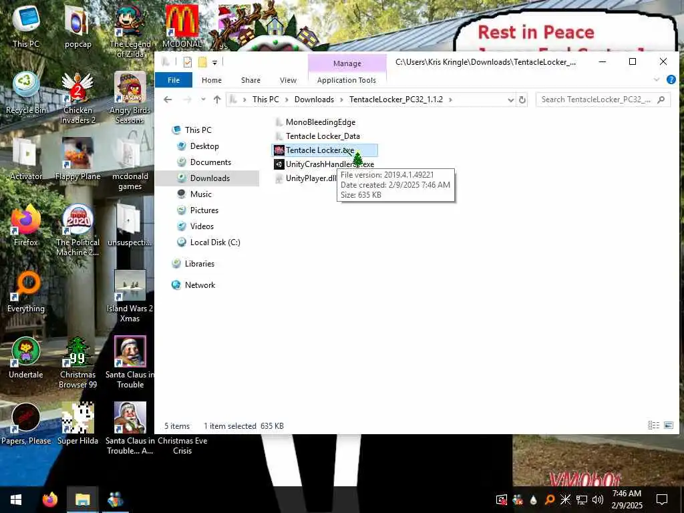Launch Super Hilda desktop shortcut
The image size is (684, 513).
click(x=77, y=424)
